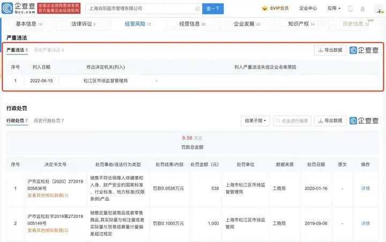
Task: Switch to the 知识产权 tab
Action: pos(301,24)
